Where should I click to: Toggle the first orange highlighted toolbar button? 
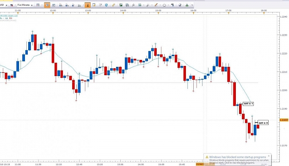click(x=47, y=5)
